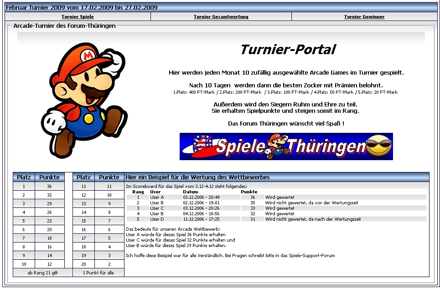Screen dimensions: 440x288
Task: Open the Turnier Gesamtwertung tab
Action: coord(221,16)
